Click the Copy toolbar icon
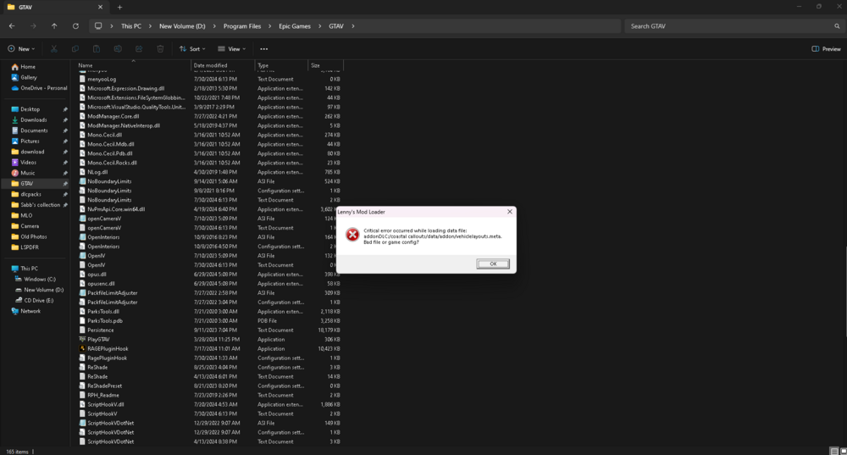Screen dimensions: 847x455 75,48
